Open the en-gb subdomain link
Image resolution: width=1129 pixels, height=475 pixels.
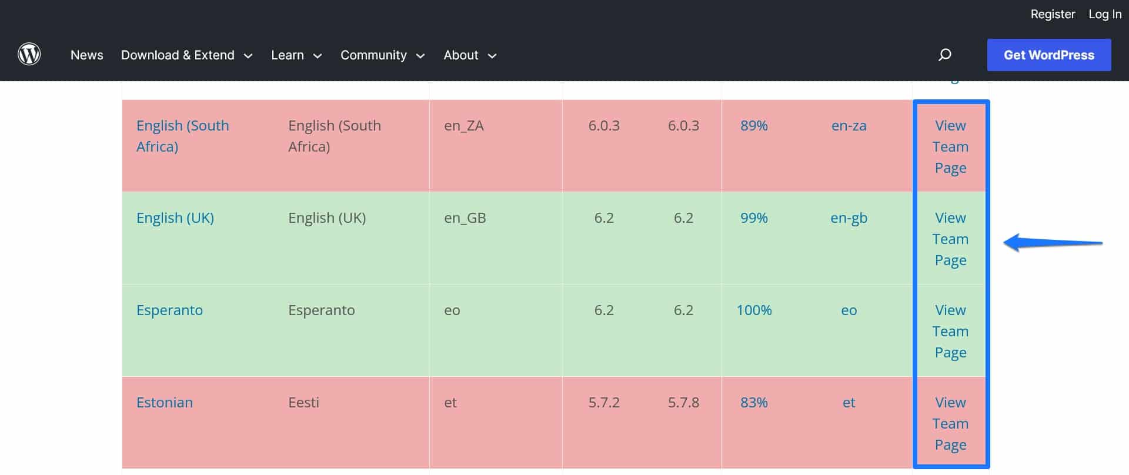pos(849,218)
